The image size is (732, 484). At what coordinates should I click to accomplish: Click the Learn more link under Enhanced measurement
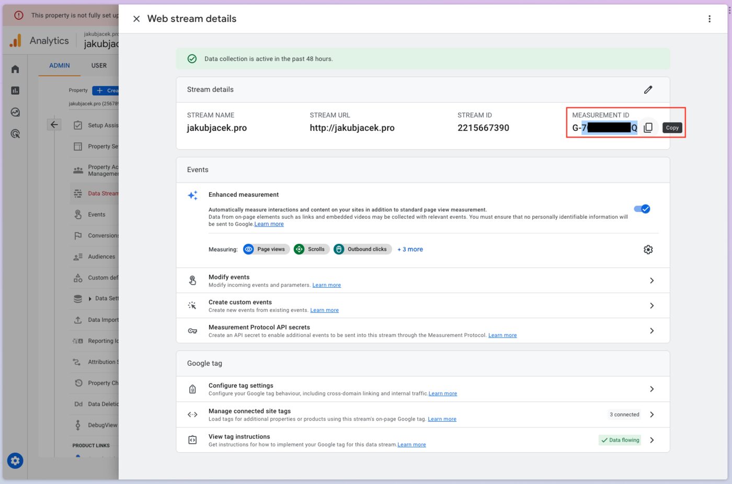[269, 223]
